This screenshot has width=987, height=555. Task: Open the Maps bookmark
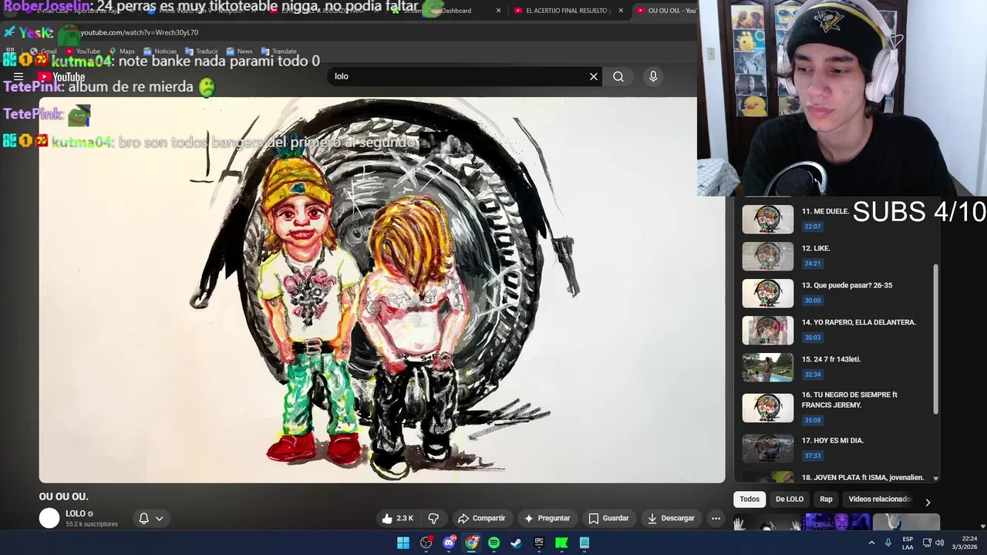(x=122, y=52)
